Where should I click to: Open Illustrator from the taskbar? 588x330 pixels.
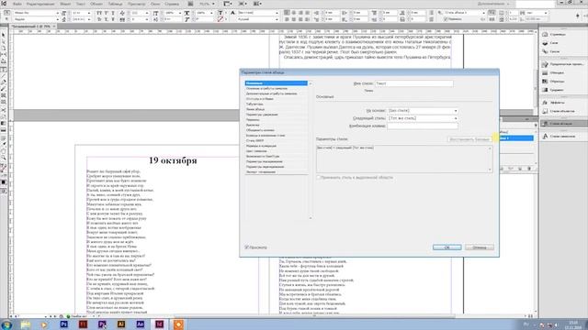tap(121, 324)
